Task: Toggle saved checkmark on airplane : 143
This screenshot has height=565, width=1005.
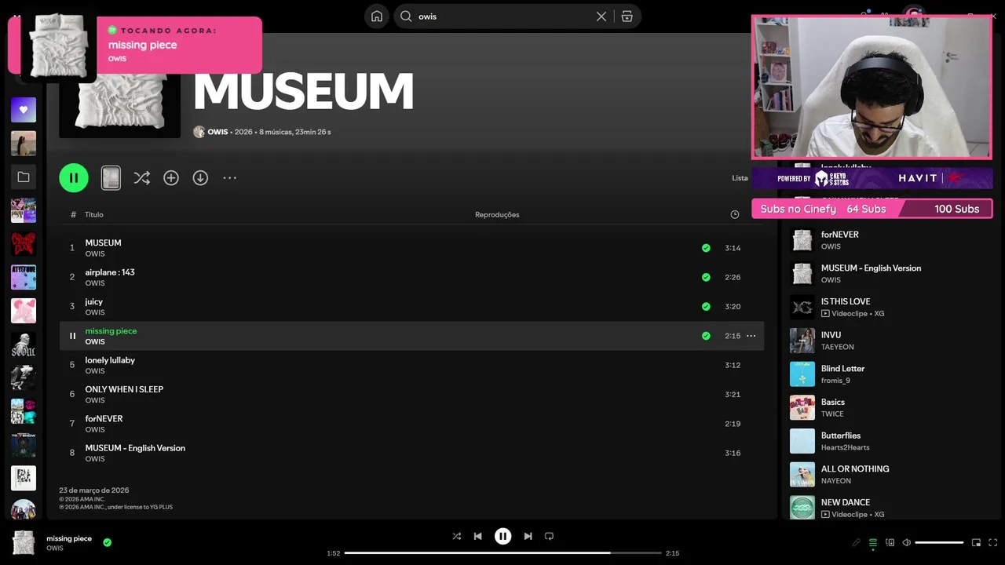Action: point(706,277)
